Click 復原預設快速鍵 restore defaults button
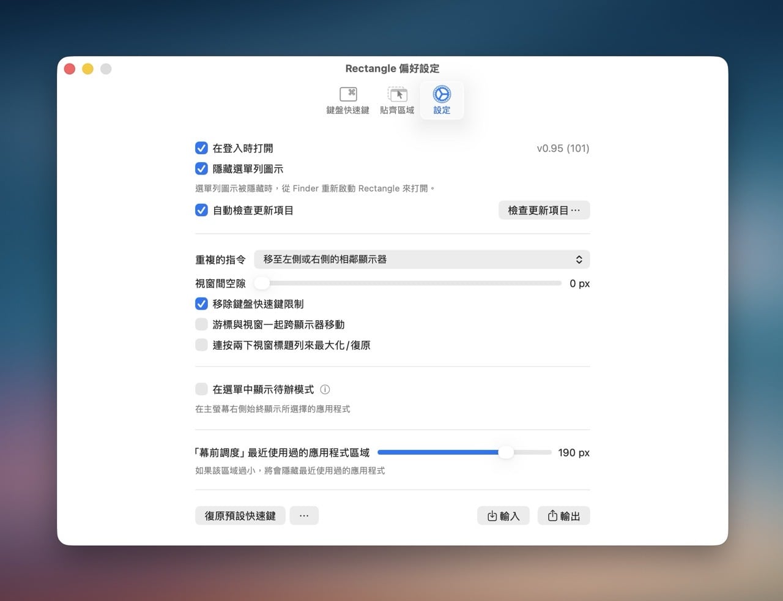 pyautogui.click(x=240, y=516)
